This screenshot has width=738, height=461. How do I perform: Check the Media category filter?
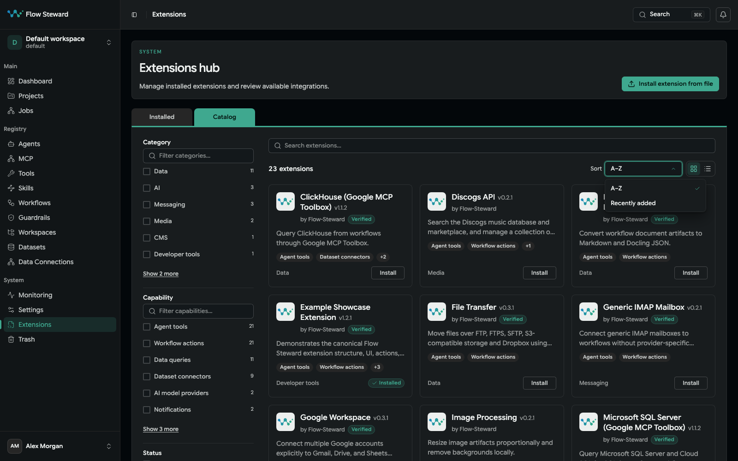tap(147, 221)
